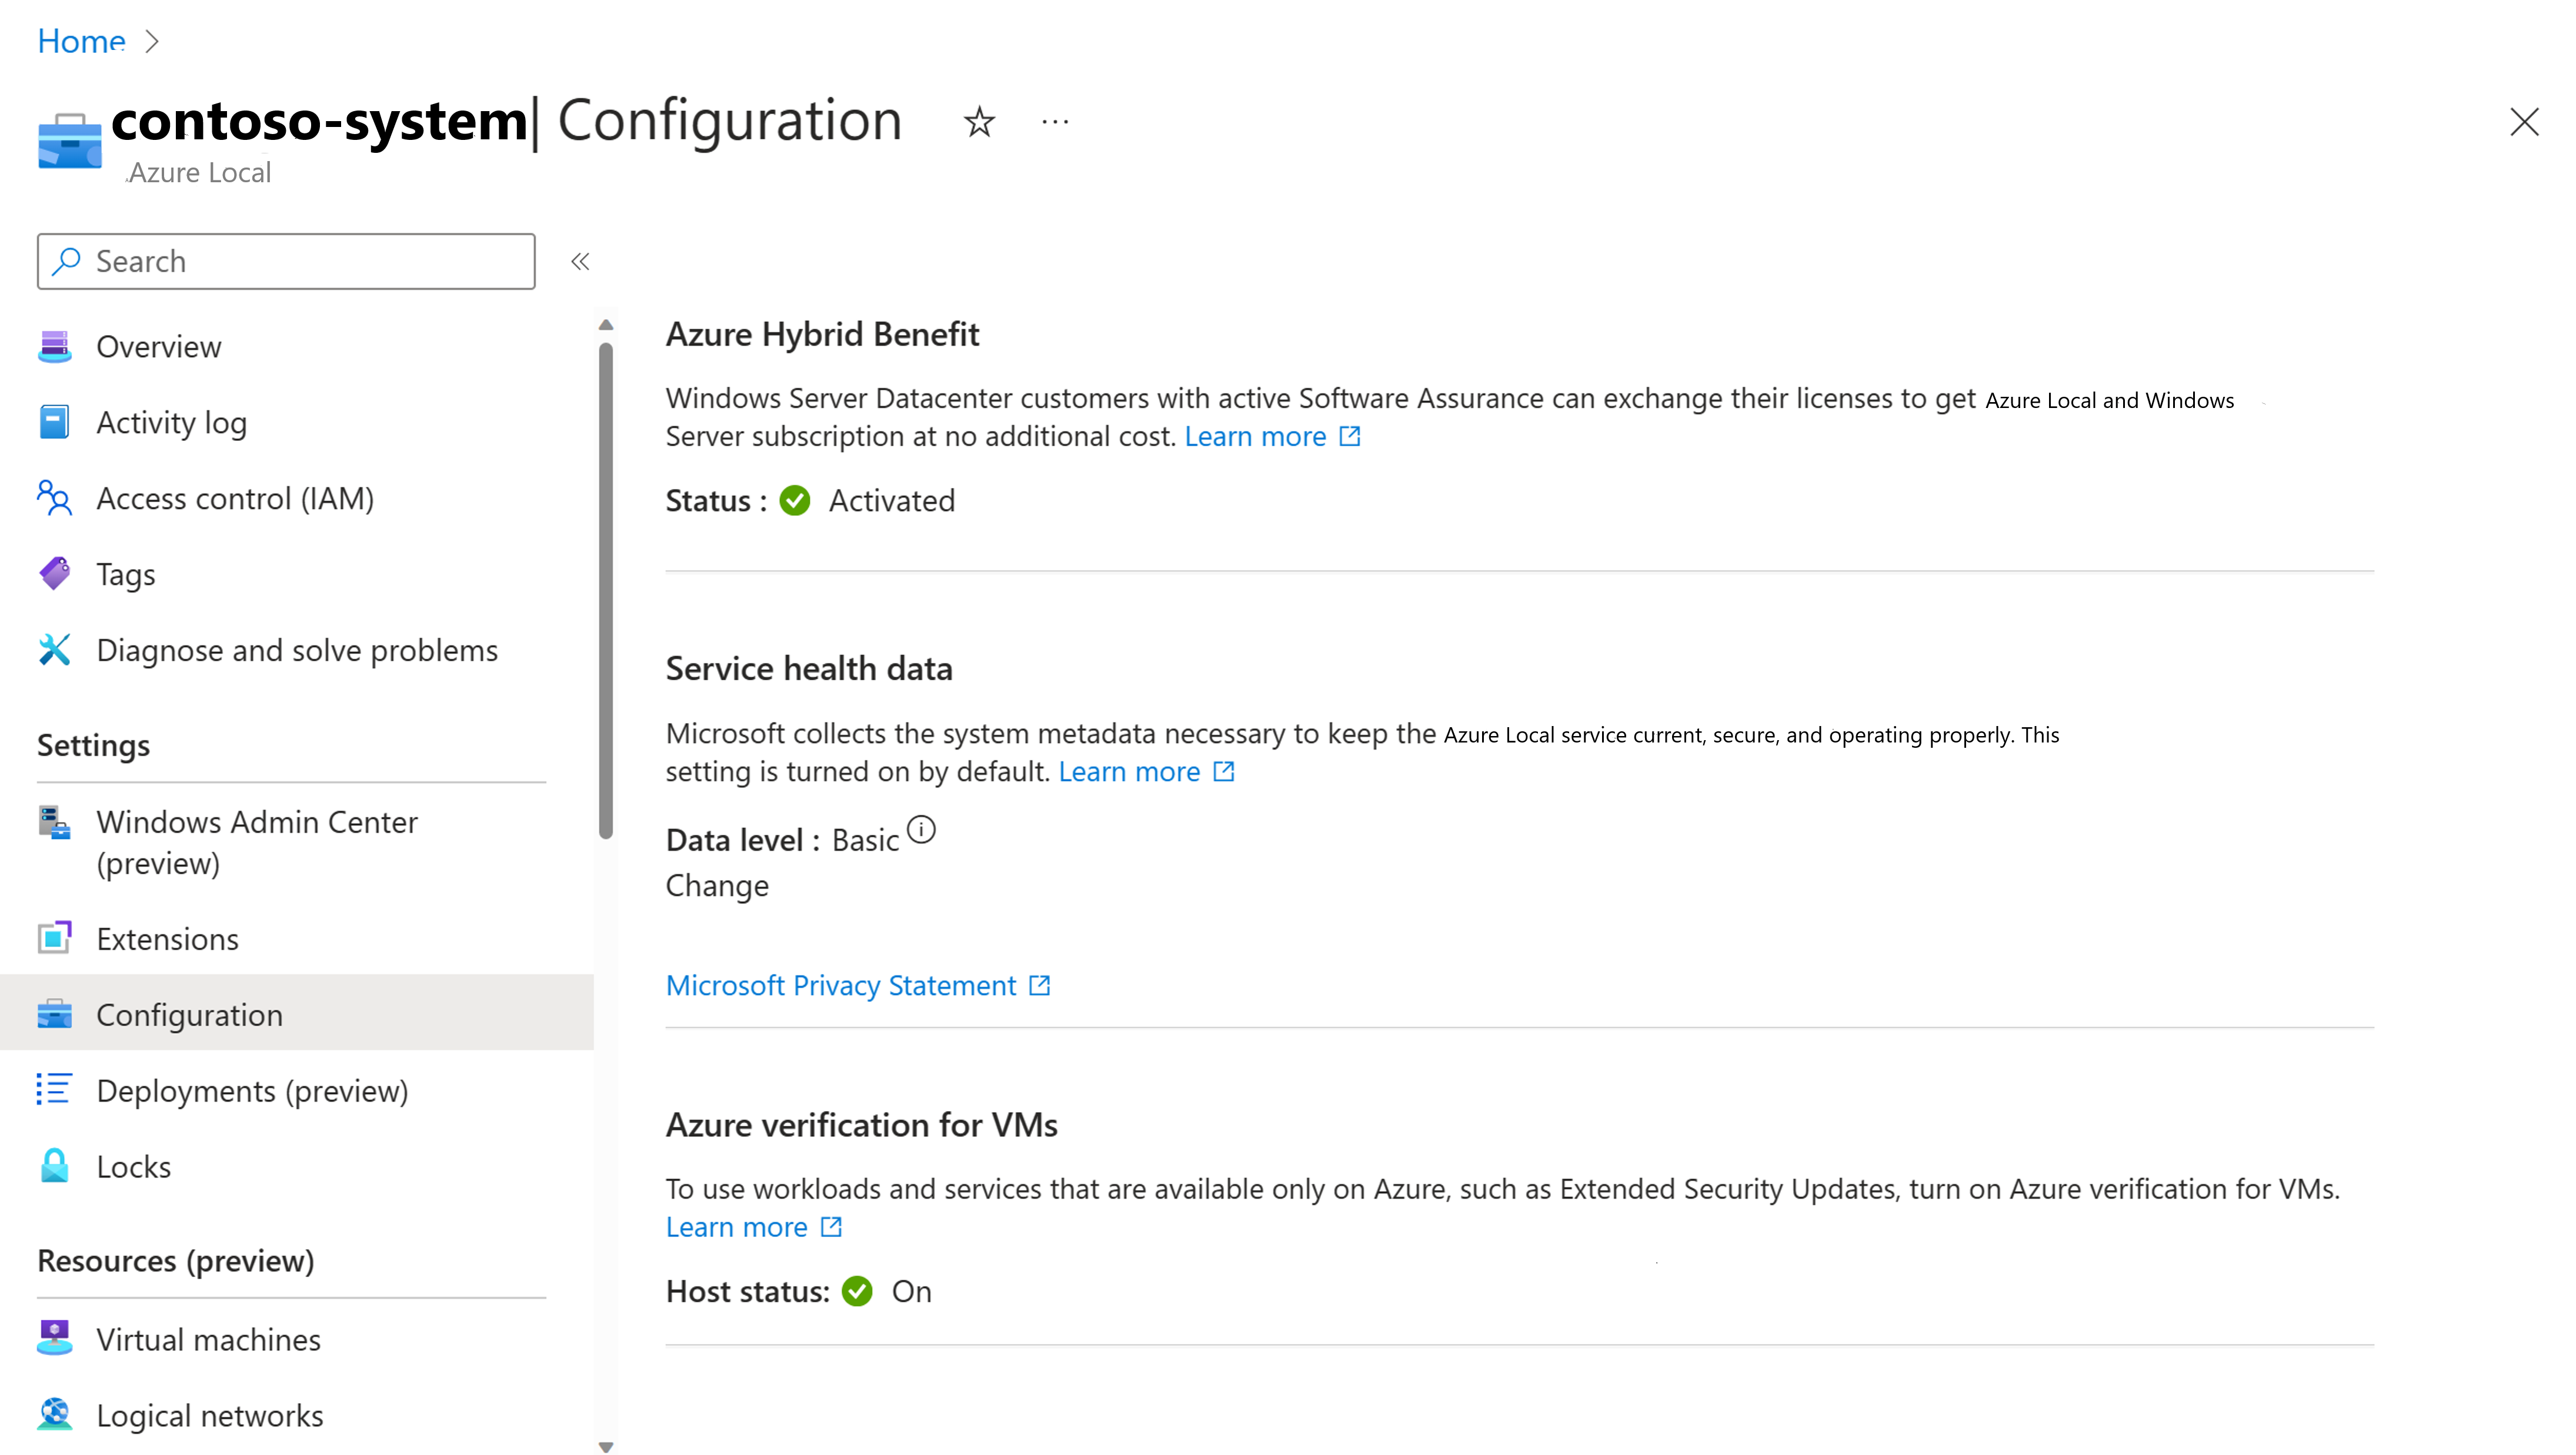
Task: Click the Locks padlock icon
Action: coord(54,1166)
